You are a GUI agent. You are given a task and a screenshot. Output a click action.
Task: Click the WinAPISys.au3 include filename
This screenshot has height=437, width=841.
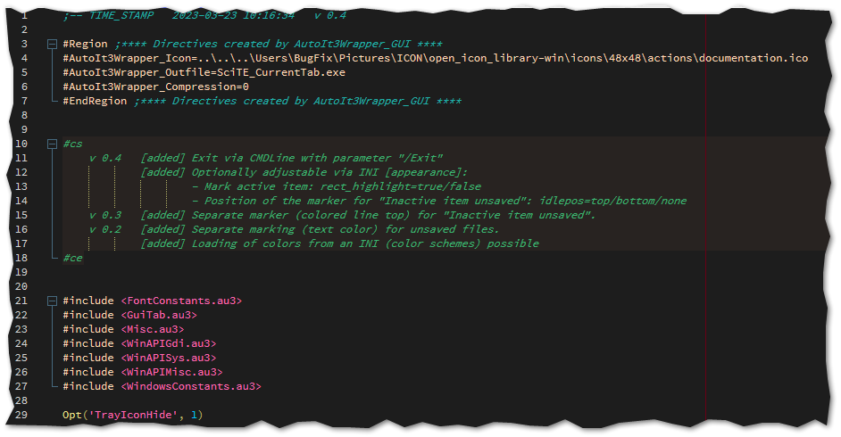pos(168,358)
